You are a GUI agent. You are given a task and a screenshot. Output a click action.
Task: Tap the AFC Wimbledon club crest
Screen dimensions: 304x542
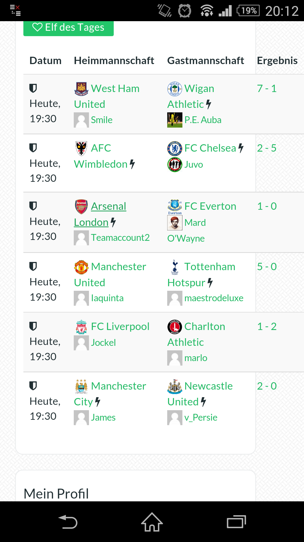81,148
